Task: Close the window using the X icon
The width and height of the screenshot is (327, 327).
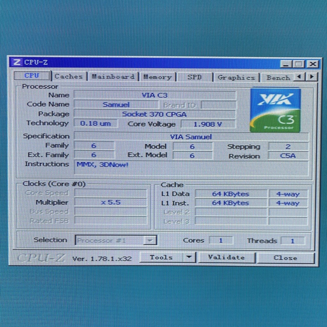Action: click(312, 64)
